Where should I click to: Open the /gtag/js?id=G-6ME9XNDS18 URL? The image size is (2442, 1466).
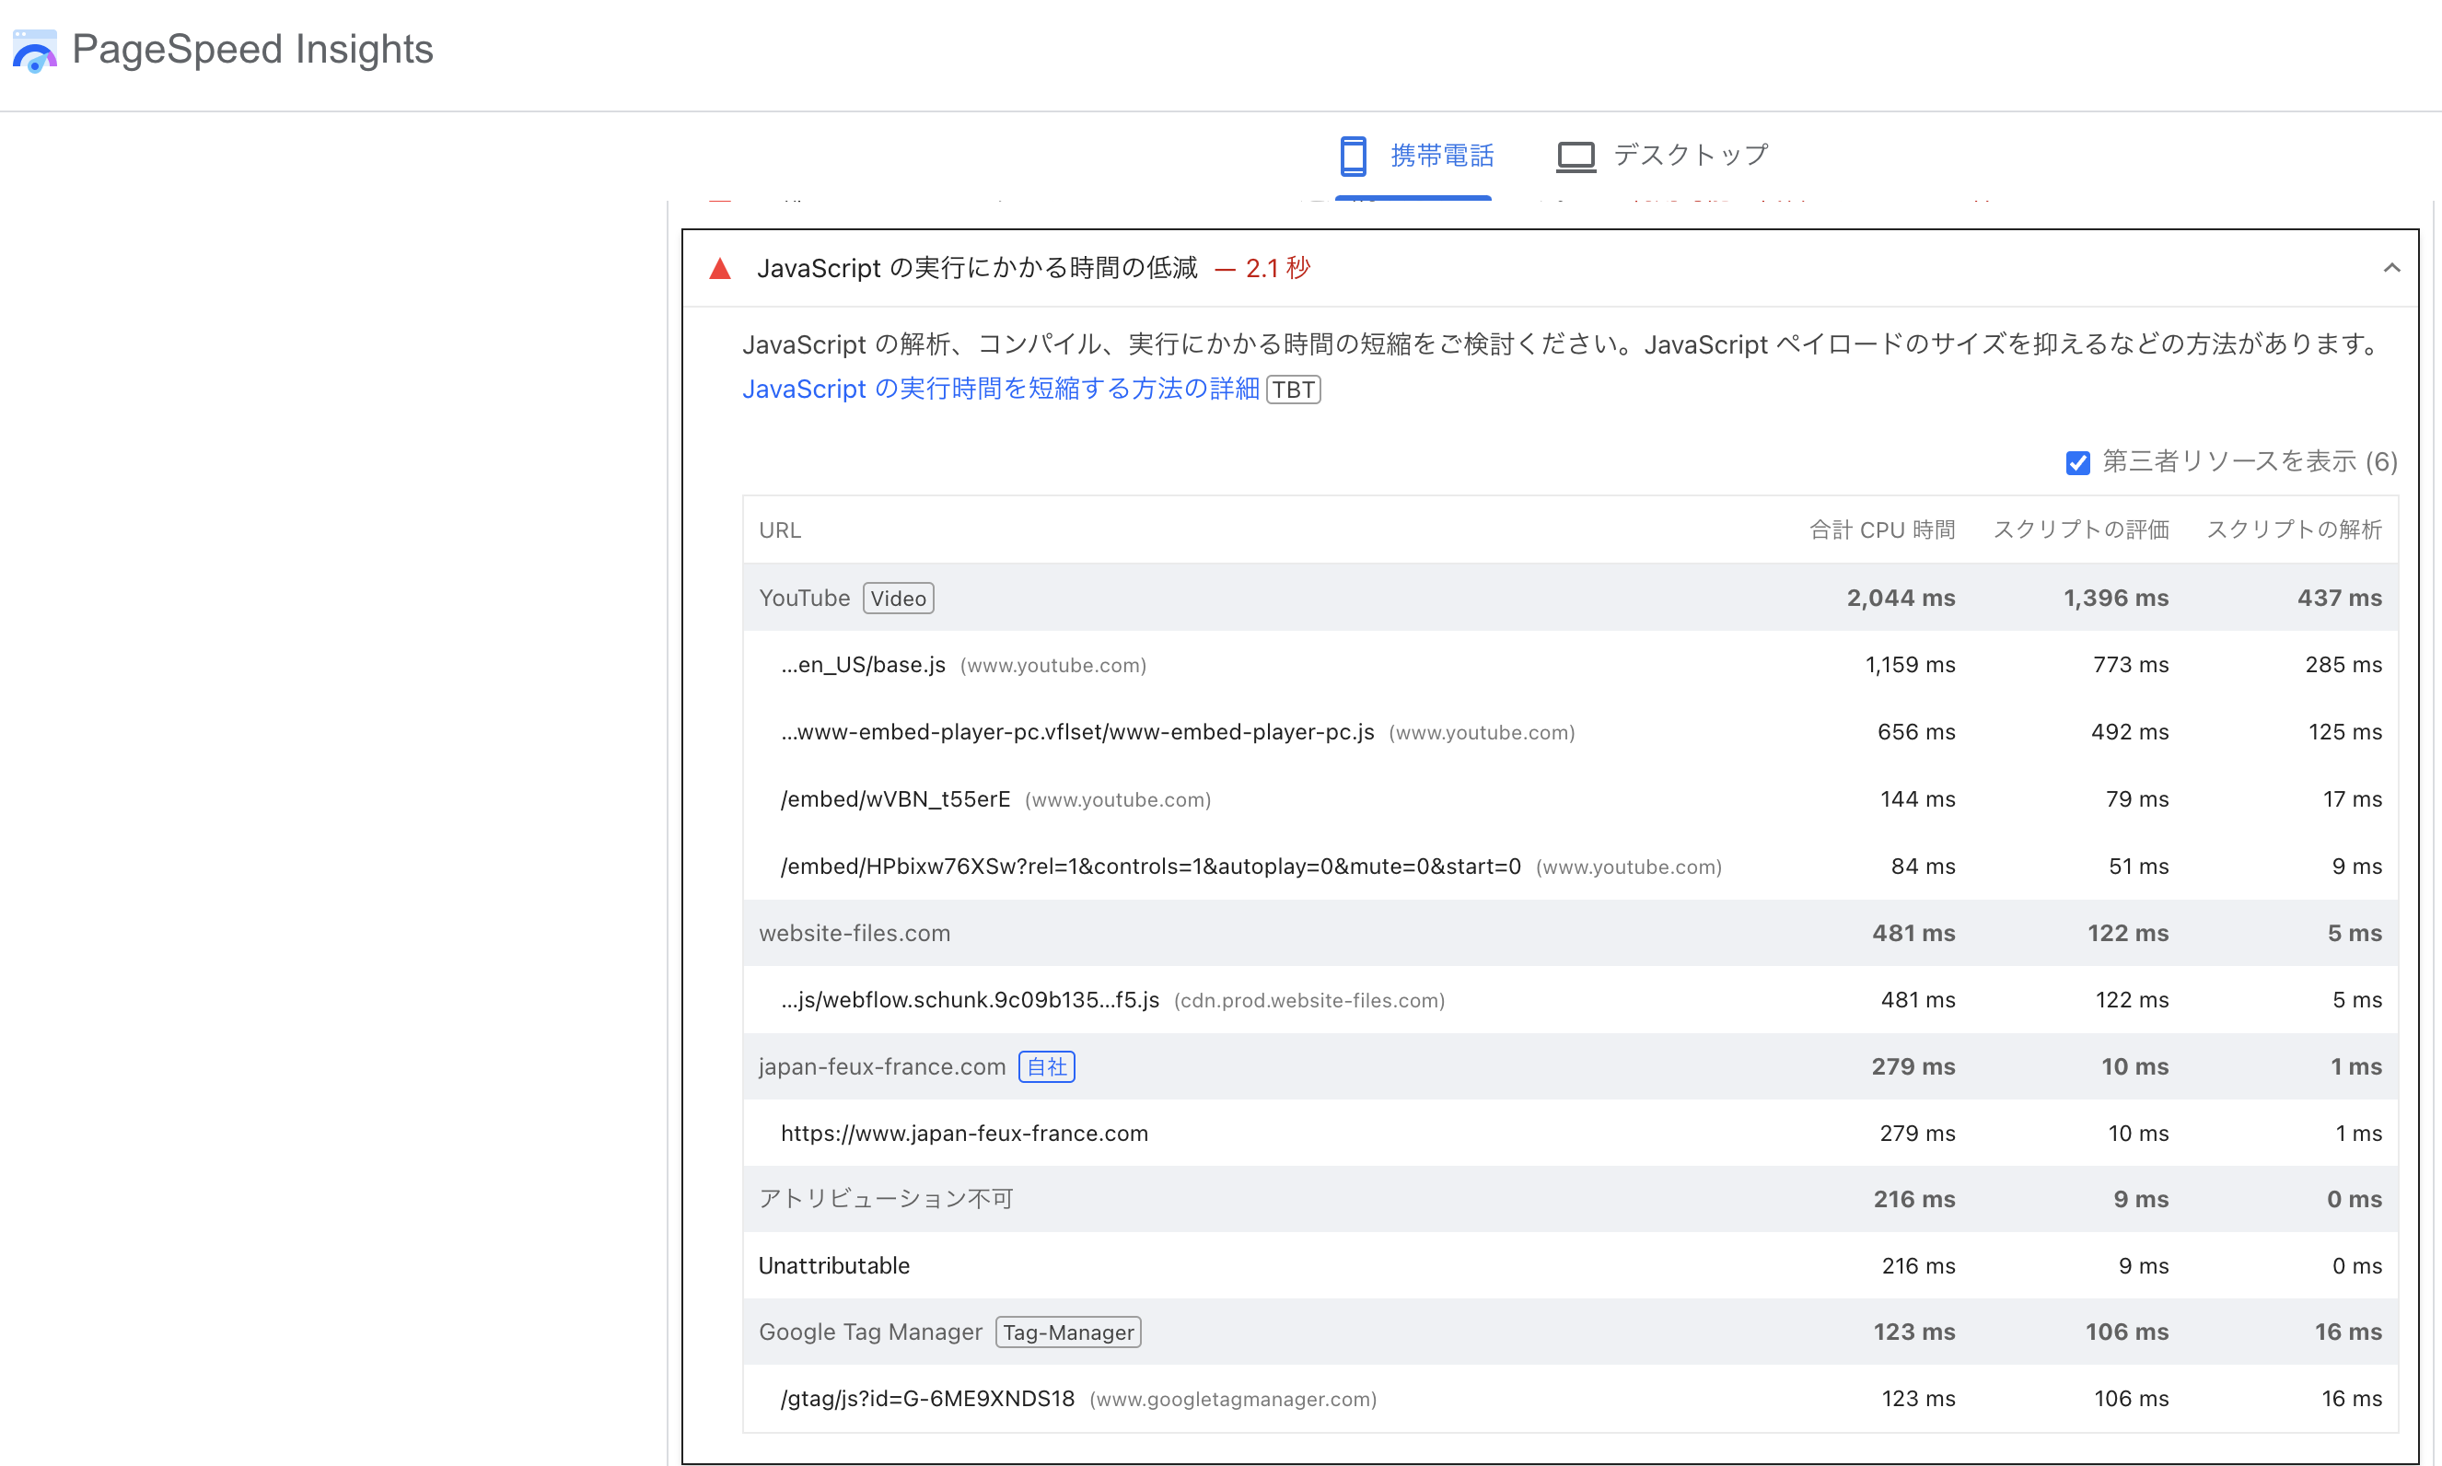(927, 1399)
